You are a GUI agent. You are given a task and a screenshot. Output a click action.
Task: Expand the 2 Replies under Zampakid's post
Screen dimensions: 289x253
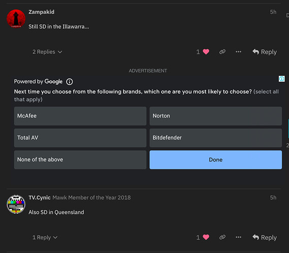47,52
